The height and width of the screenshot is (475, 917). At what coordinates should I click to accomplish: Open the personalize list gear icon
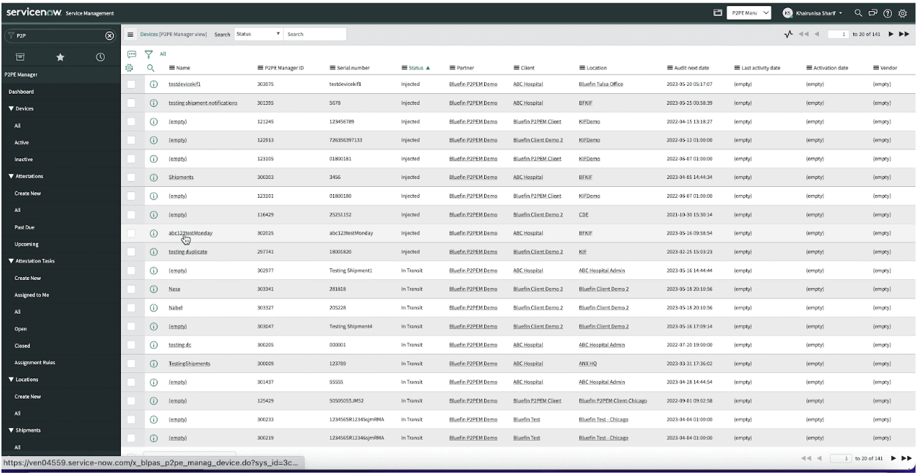tap(130, 67)
